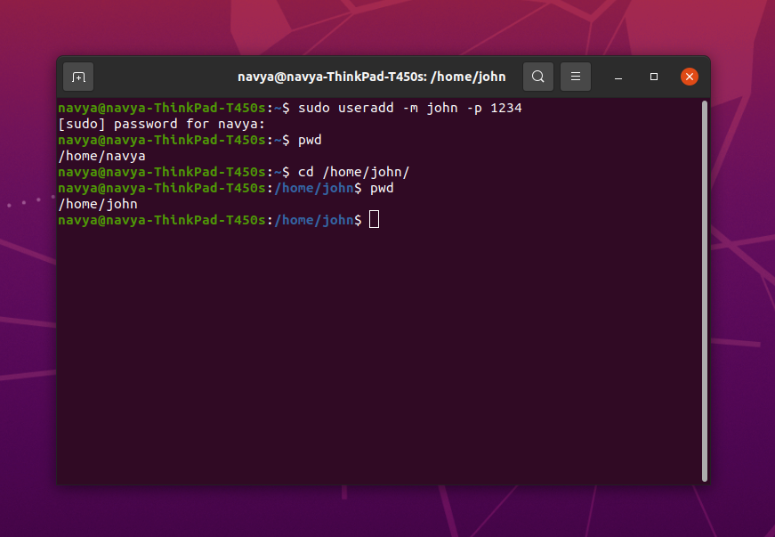Click the minimize window icon
Screen dimensions: 775x537
coord(618,77)
